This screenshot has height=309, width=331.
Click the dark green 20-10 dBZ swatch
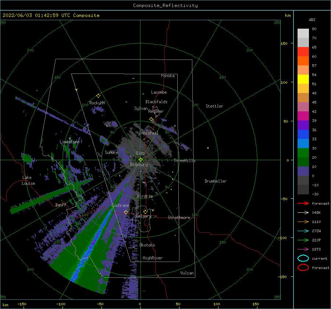[x=303, y=162]
